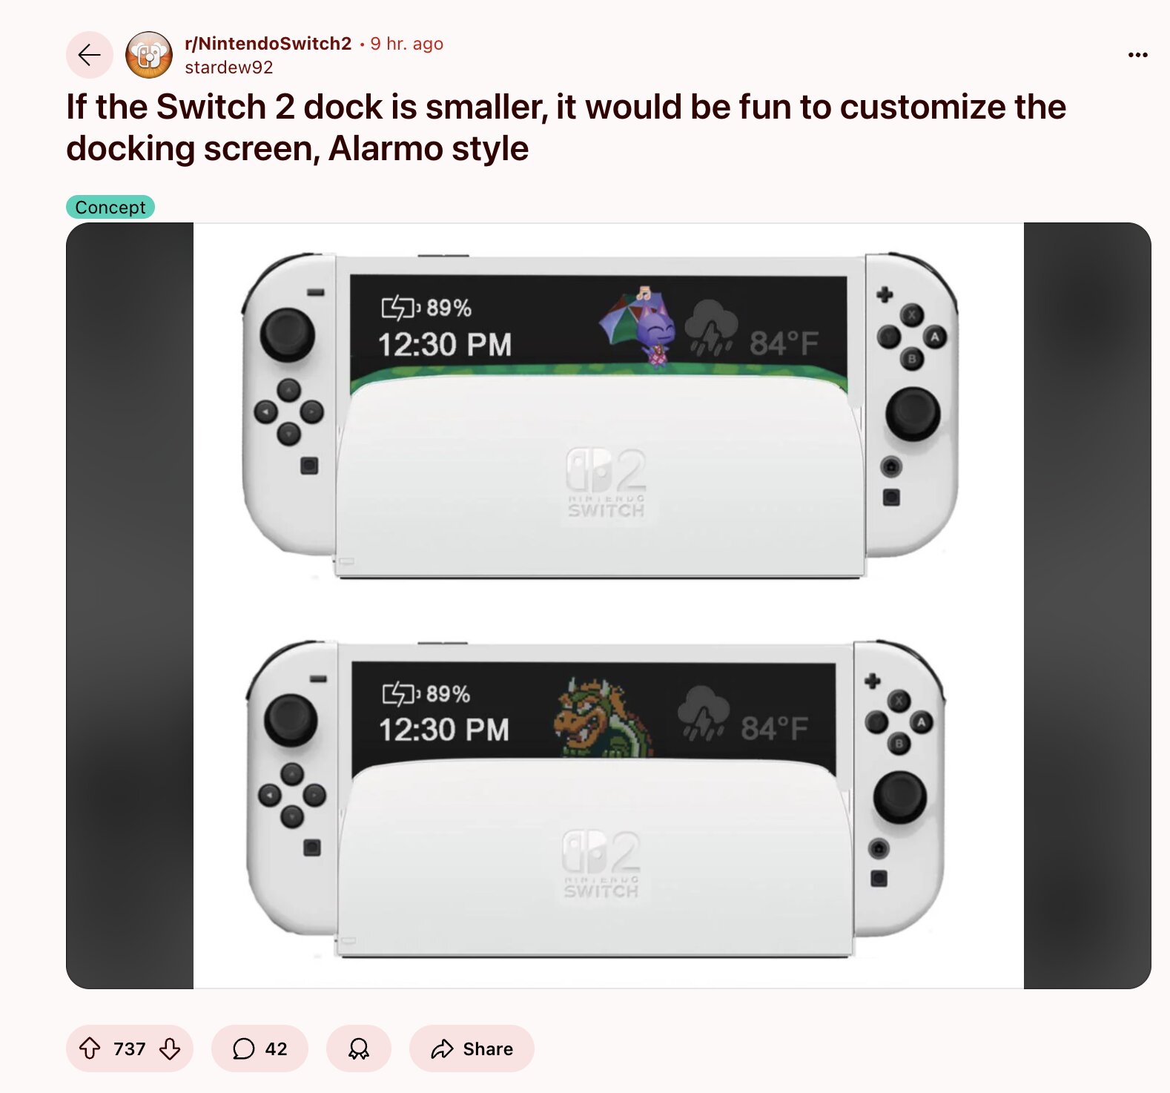
Task: Open the r/NintendoSwitch2 community avatar
Action: [x=149, y=55]
